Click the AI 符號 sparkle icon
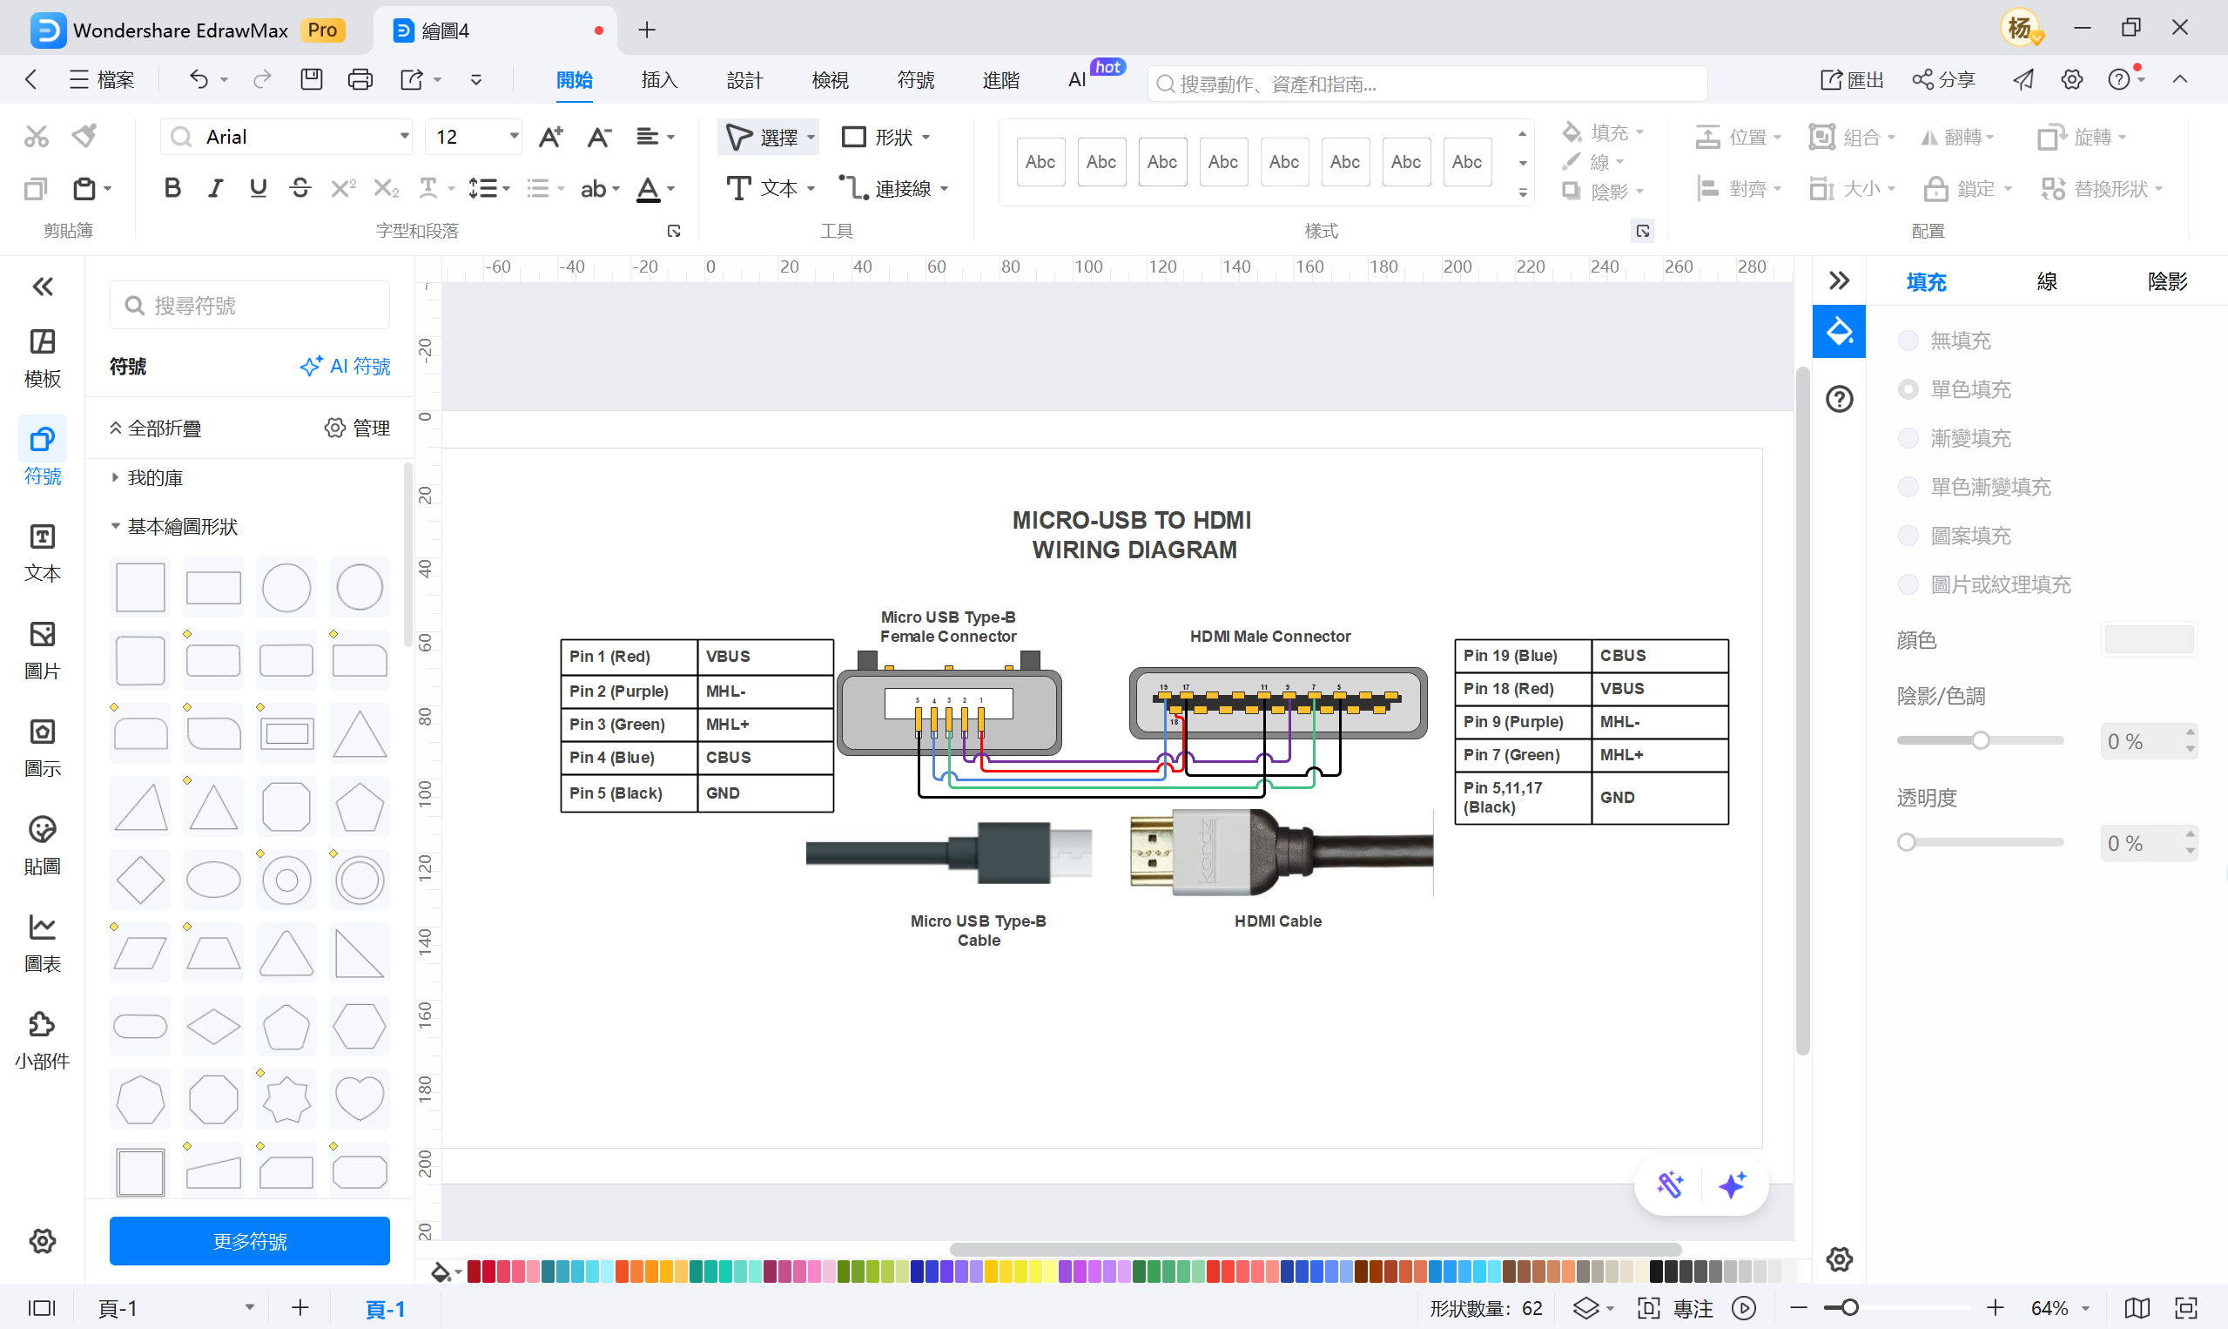 click(x=311, y=366)
